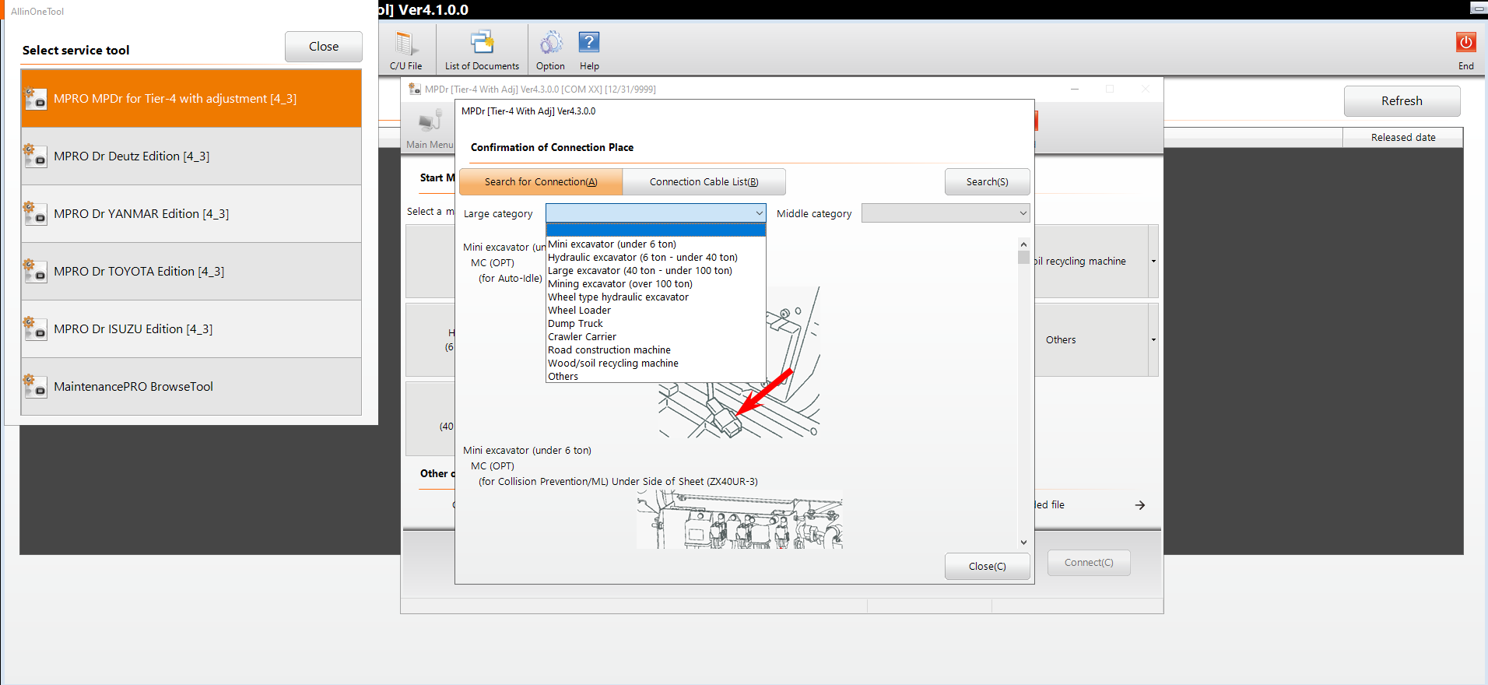The image size is (1488, 685).
Task: Click the icon beside MPRO Dr ISUZU Edition
Action: coord(35,329)
